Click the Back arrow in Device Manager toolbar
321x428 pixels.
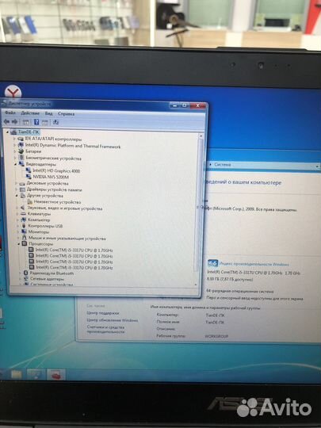pyautogui.click(x=6, y=122)
